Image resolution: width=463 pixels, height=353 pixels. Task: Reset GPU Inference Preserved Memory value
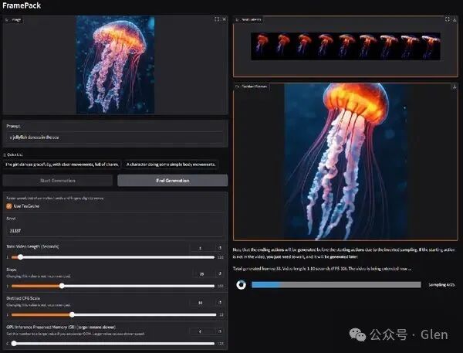[x=220, y=331]
